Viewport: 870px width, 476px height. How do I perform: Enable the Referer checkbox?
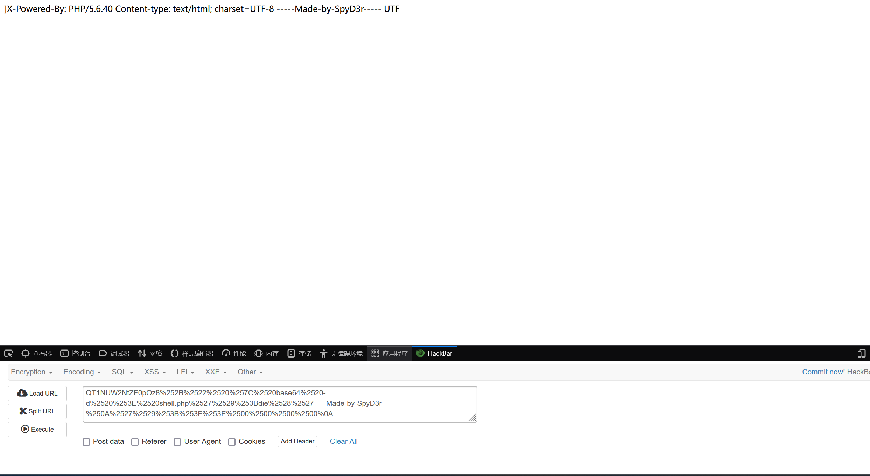[x=135, y=442]
